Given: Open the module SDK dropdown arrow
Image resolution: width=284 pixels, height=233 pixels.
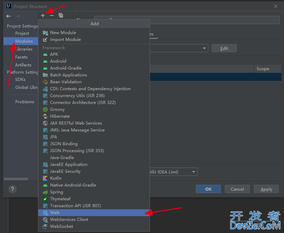Looking at the screenshot, I should 204,48.
